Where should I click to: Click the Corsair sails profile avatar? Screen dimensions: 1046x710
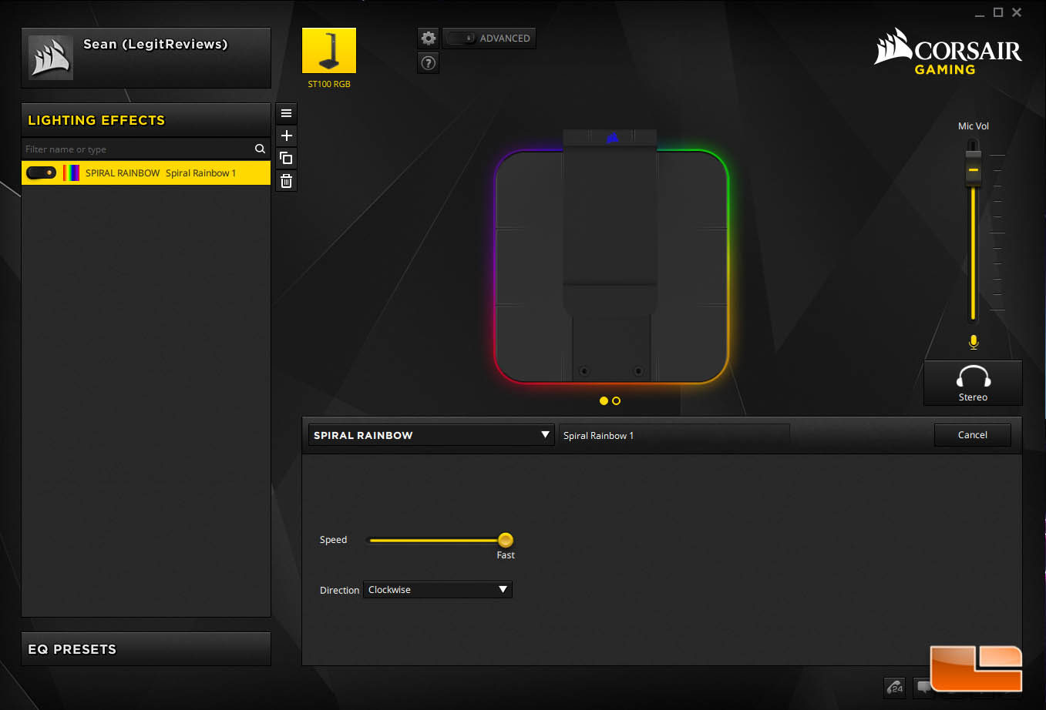click(x=51, y=58)
